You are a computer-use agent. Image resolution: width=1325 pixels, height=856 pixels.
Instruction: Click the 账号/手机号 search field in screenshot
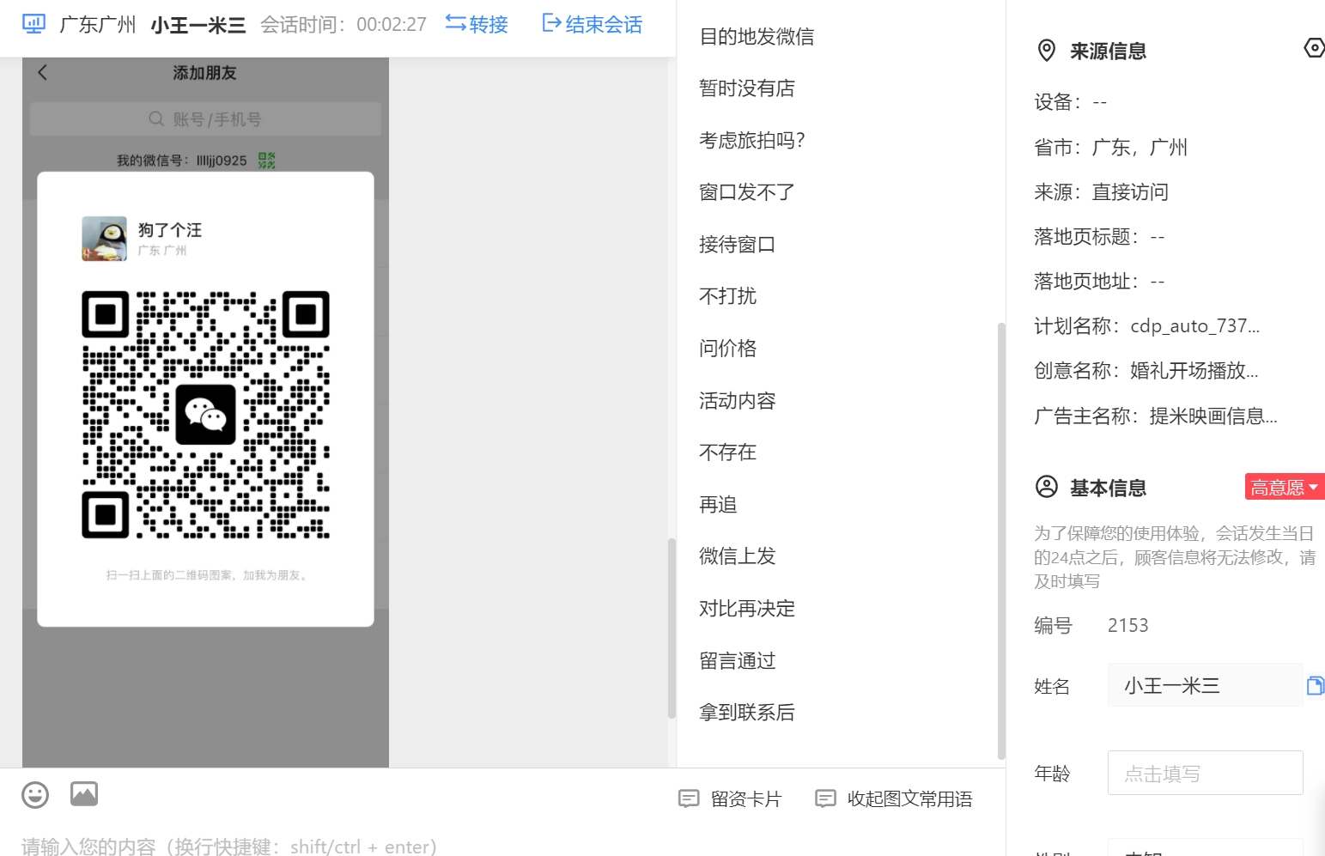(x=205, y=119)
